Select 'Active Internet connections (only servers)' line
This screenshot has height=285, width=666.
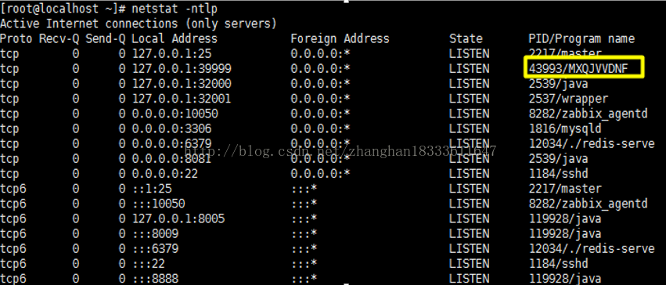click(x=139, y=23)
